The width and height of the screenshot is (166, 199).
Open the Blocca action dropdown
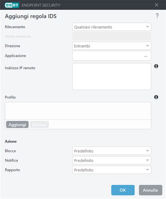pyautogui.click(x=112, y=151)
